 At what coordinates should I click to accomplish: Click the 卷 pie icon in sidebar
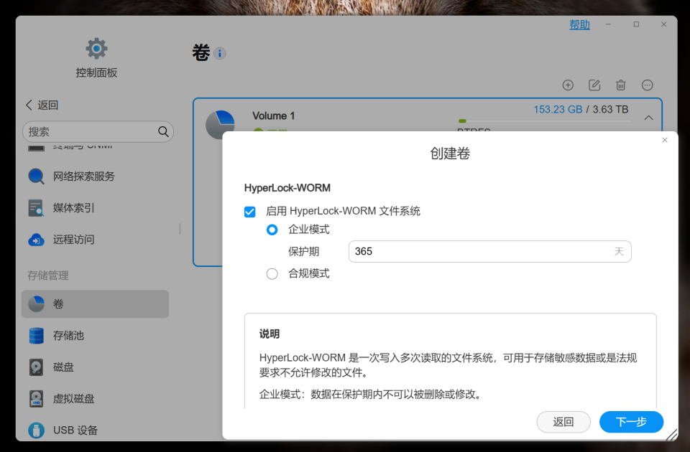36,304
